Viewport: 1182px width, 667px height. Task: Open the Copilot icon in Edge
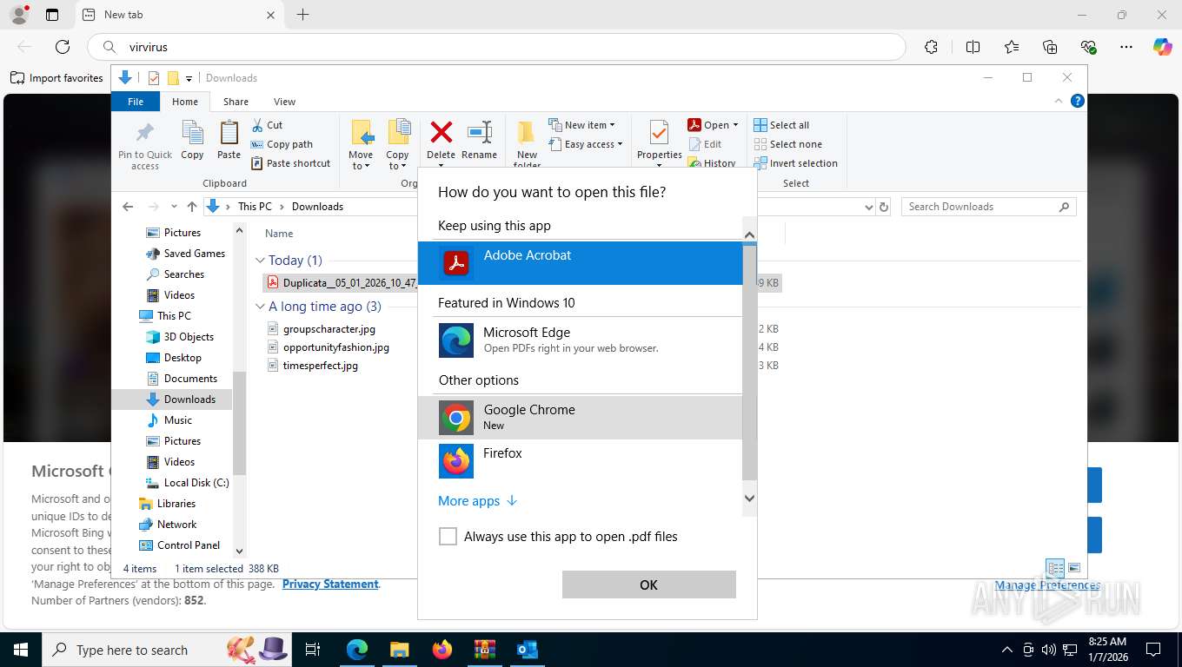pyautogui.click(x=1162, y=47)
